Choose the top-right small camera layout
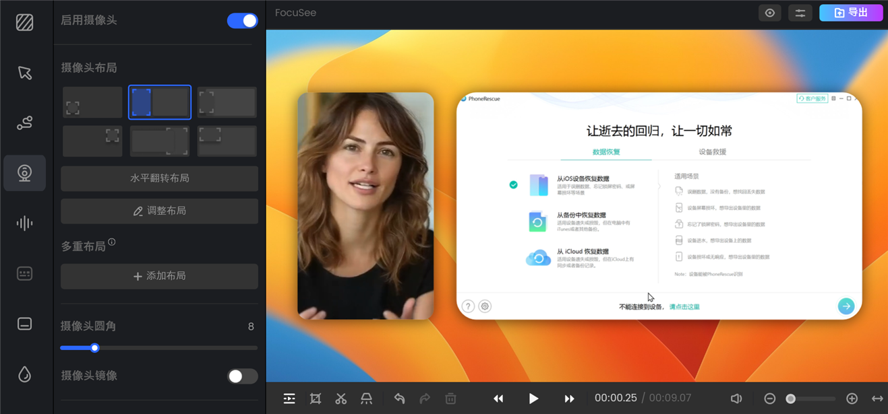 pyautogui.click(x=92, y=141)
